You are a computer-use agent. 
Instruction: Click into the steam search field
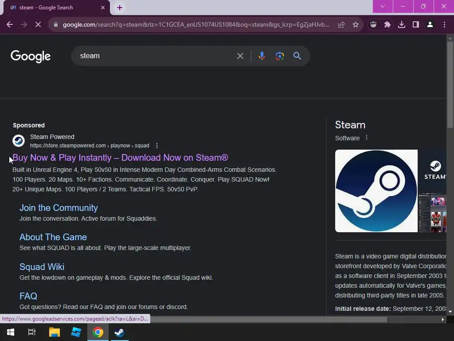157,56
